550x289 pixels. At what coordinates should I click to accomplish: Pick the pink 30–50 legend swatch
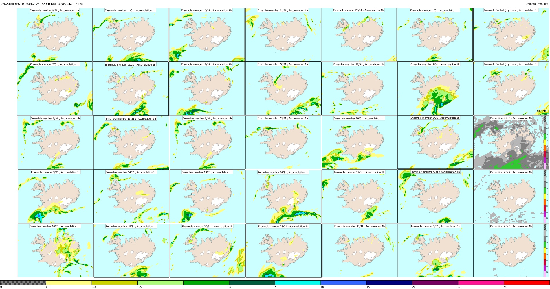point(481,283)
